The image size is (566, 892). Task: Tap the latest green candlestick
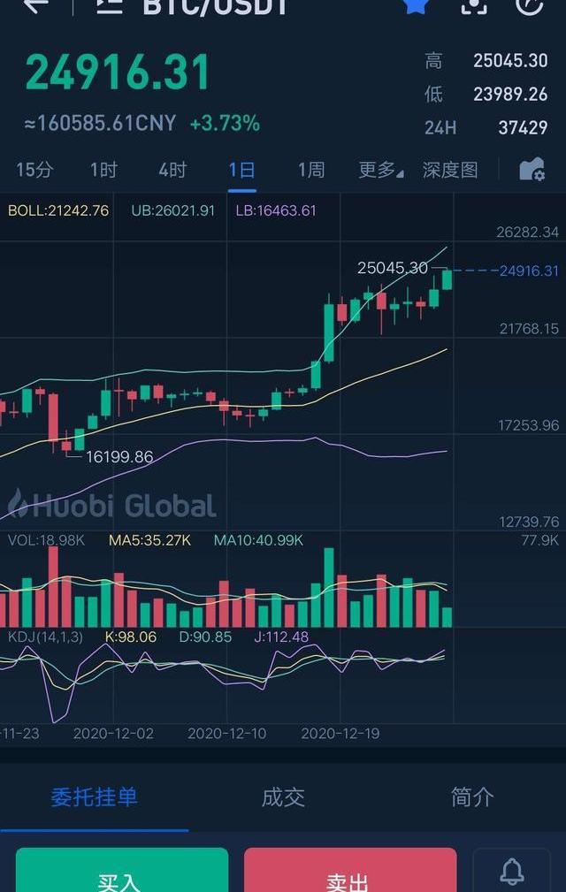pyautogui.click(x=447, y=279)
